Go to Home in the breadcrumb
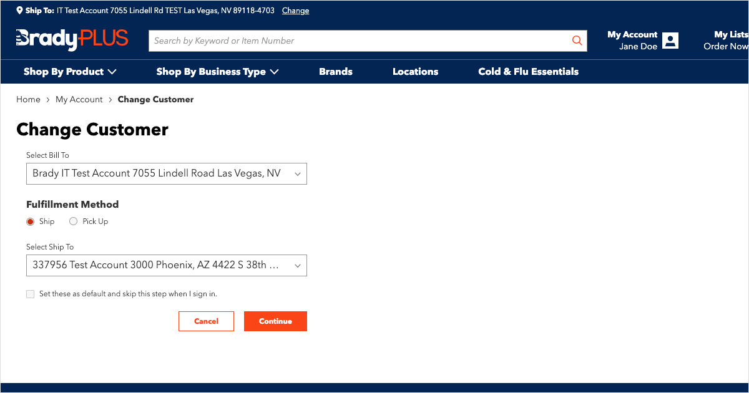 [28, 100]
